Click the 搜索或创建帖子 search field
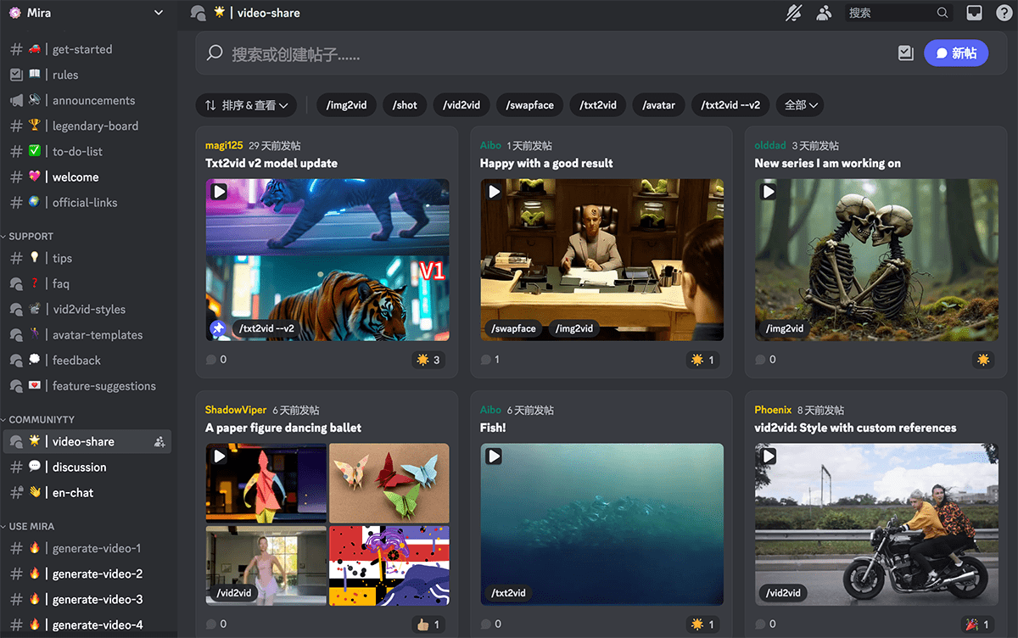This screenshot has height=638, width=1018. [x=543, y=54]
